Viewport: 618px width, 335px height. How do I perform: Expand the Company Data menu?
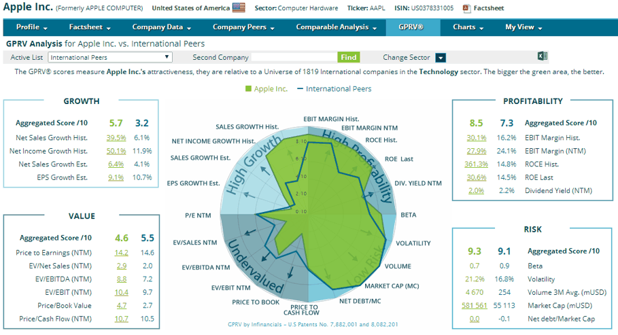pos(162,27)
